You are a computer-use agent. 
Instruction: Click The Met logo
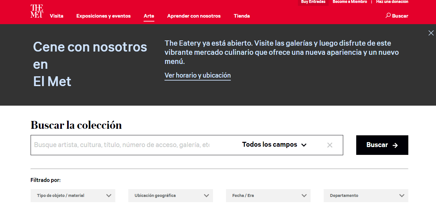37,11
